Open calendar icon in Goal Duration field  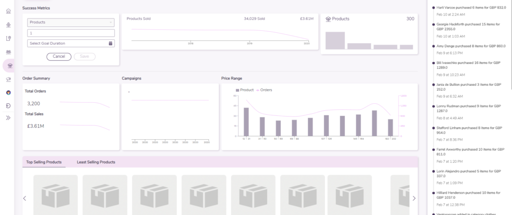pos(110,43)
